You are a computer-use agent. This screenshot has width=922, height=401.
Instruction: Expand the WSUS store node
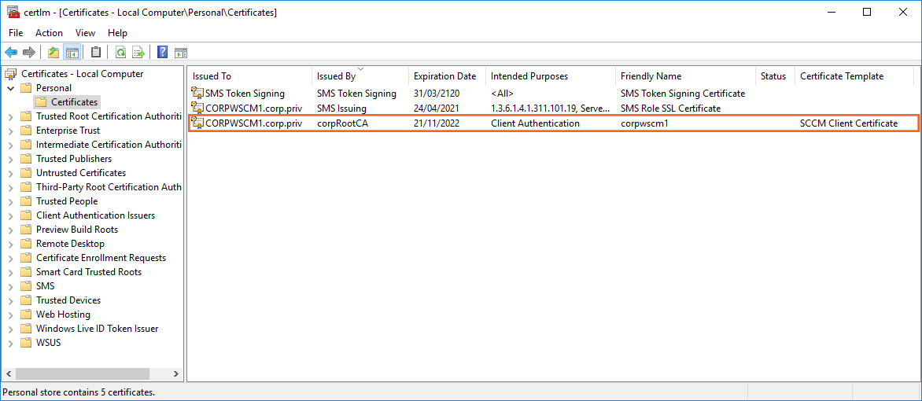10,343
